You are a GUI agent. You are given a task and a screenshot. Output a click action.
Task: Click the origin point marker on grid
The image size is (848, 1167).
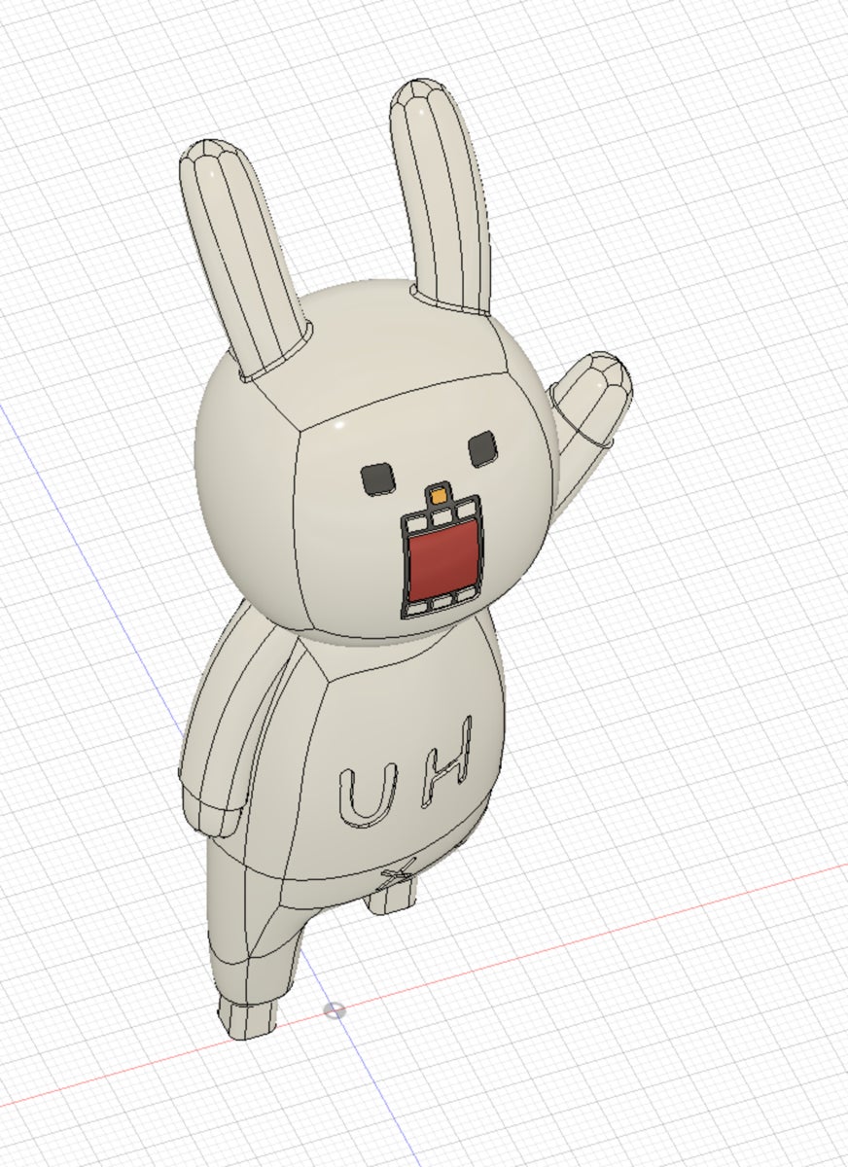[334, 1010]
